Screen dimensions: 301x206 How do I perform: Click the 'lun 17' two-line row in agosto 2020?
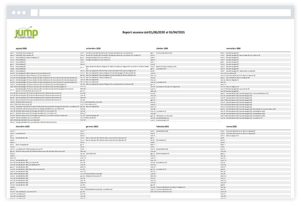[x=45, y=90]
